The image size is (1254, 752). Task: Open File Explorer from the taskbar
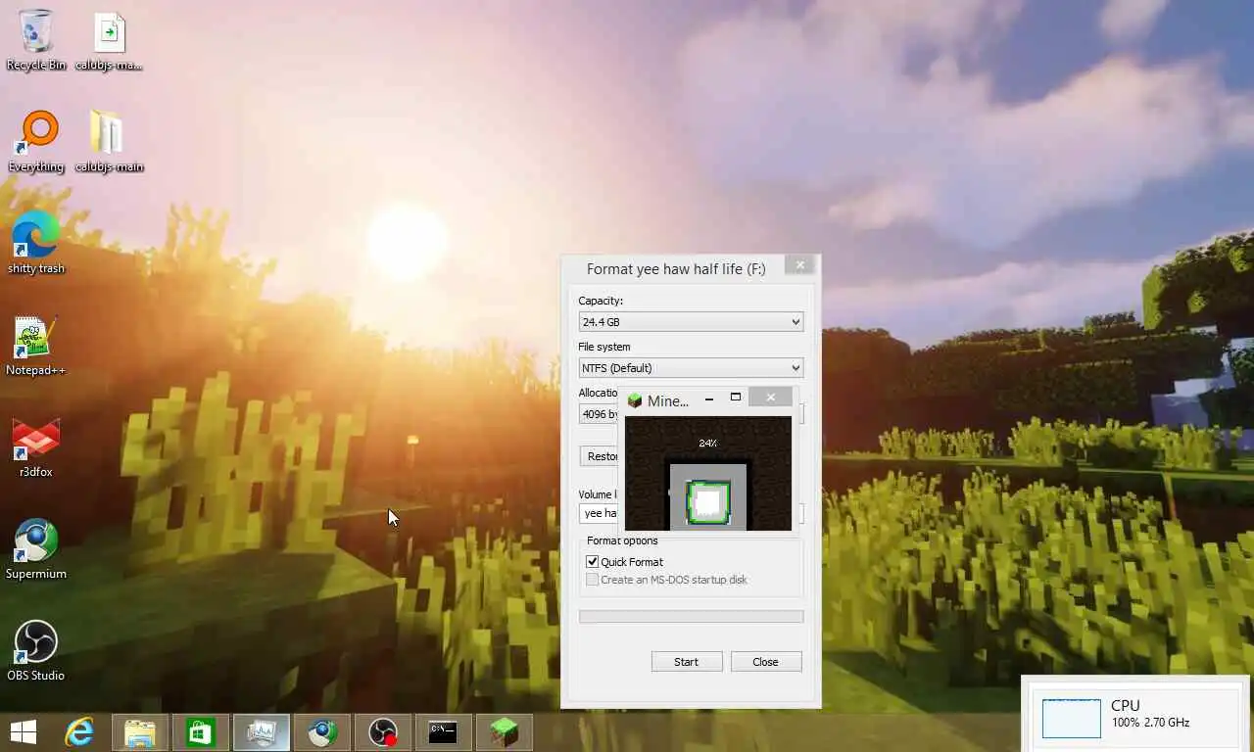[x=140, y=731]
